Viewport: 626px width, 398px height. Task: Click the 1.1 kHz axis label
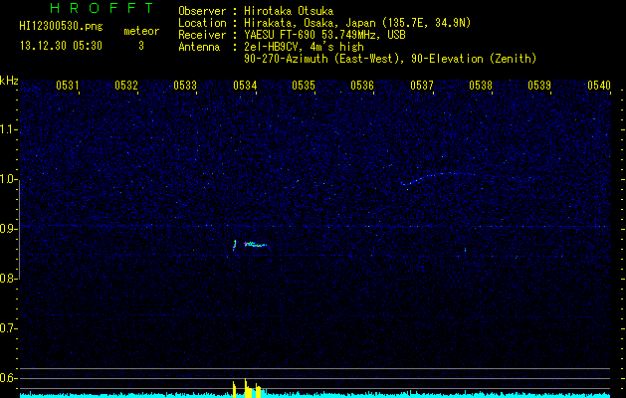[8, 130]
